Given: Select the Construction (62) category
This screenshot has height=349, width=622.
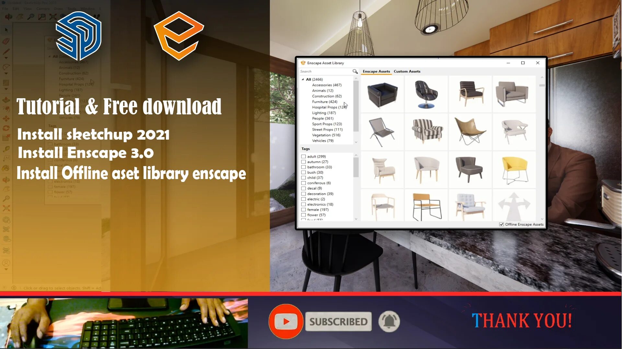Looking at the screenshot, I should click(327, 96).
